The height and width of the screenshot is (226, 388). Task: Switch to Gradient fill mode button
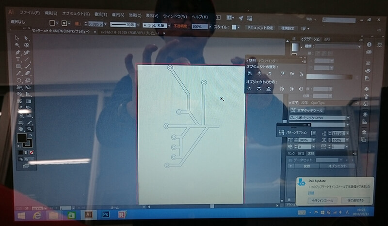[x=26, y=152]
